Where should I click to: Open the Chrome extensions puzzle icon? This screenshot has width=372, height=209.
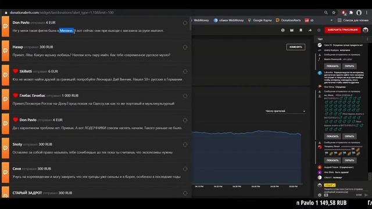coord(351,13)
